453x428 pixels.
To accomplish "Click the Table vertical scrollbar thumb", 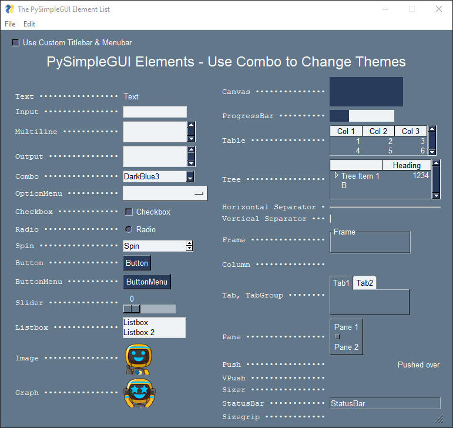I will pyautogui.click(x=432, y=141).
